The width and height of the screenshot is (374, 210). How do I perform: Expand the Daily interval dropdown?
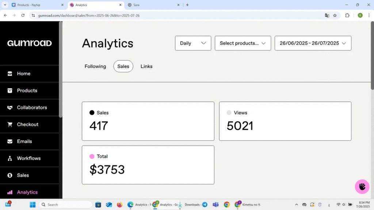(x=193, y=43)
